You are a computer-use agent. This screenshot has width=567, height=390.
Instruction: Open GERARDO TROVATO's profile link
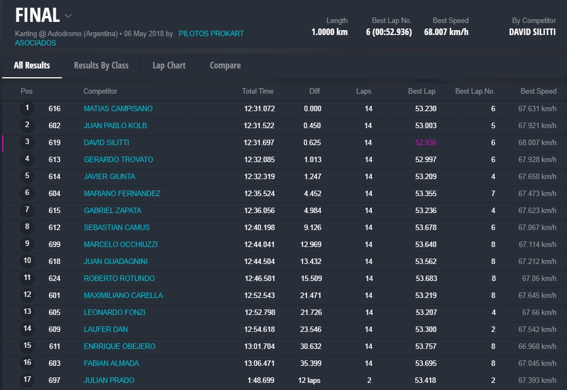click(118, 159)
